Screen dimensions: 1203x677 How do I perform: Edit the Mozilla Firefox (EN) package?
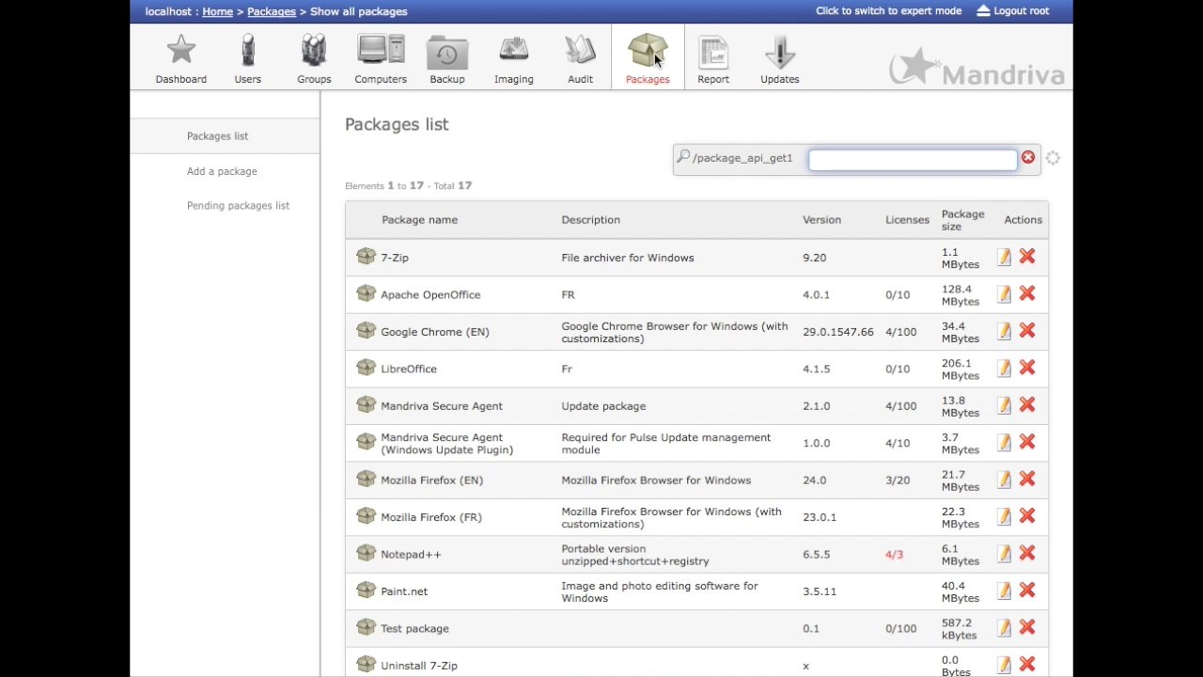click(1004, 480)
